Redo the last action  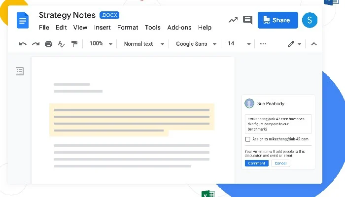(35, 44)
